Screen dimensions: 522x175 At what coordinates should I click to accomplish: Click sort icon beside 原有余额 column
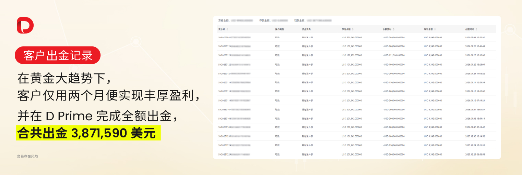point(353,29)
